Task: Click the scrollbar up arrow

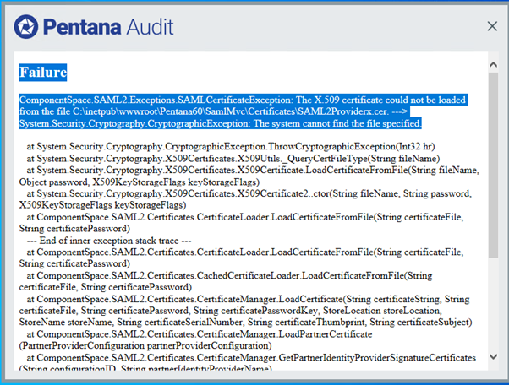Action: (x=493, y=64)
